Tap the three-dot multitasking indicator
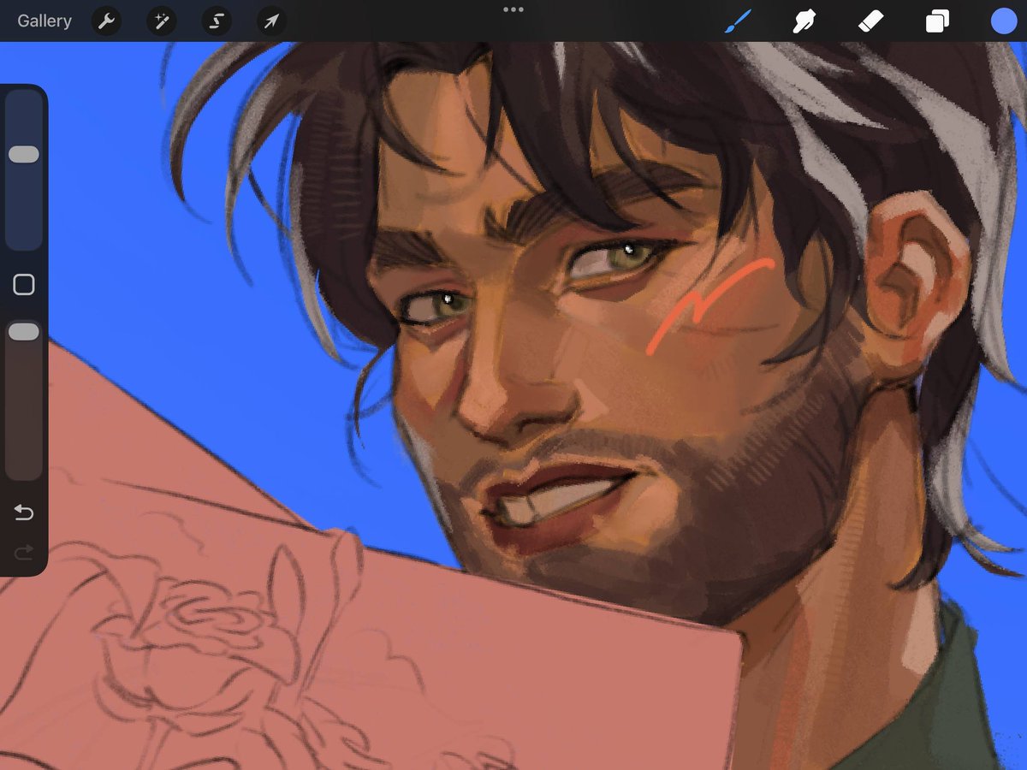This screenshot has height=770, width=1027. 513,9
